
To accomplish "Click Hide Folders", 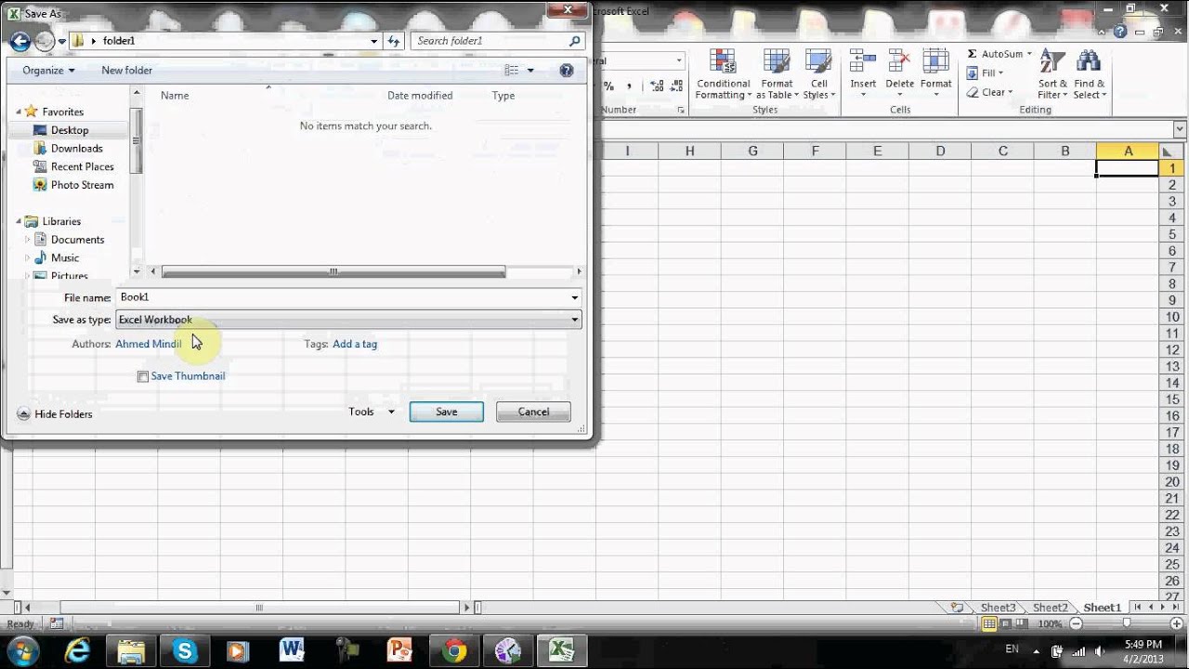I will [55, 414].
